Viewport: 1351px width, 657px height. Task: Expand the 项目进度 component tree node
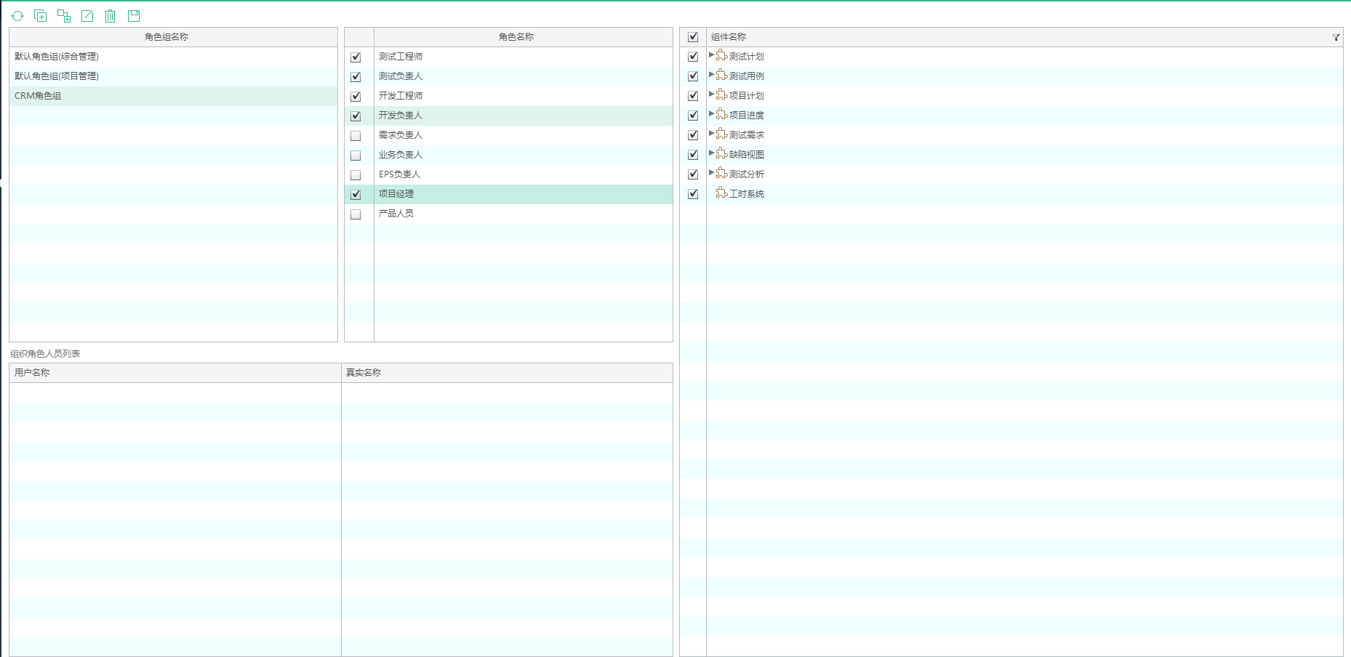coord(711,114)
